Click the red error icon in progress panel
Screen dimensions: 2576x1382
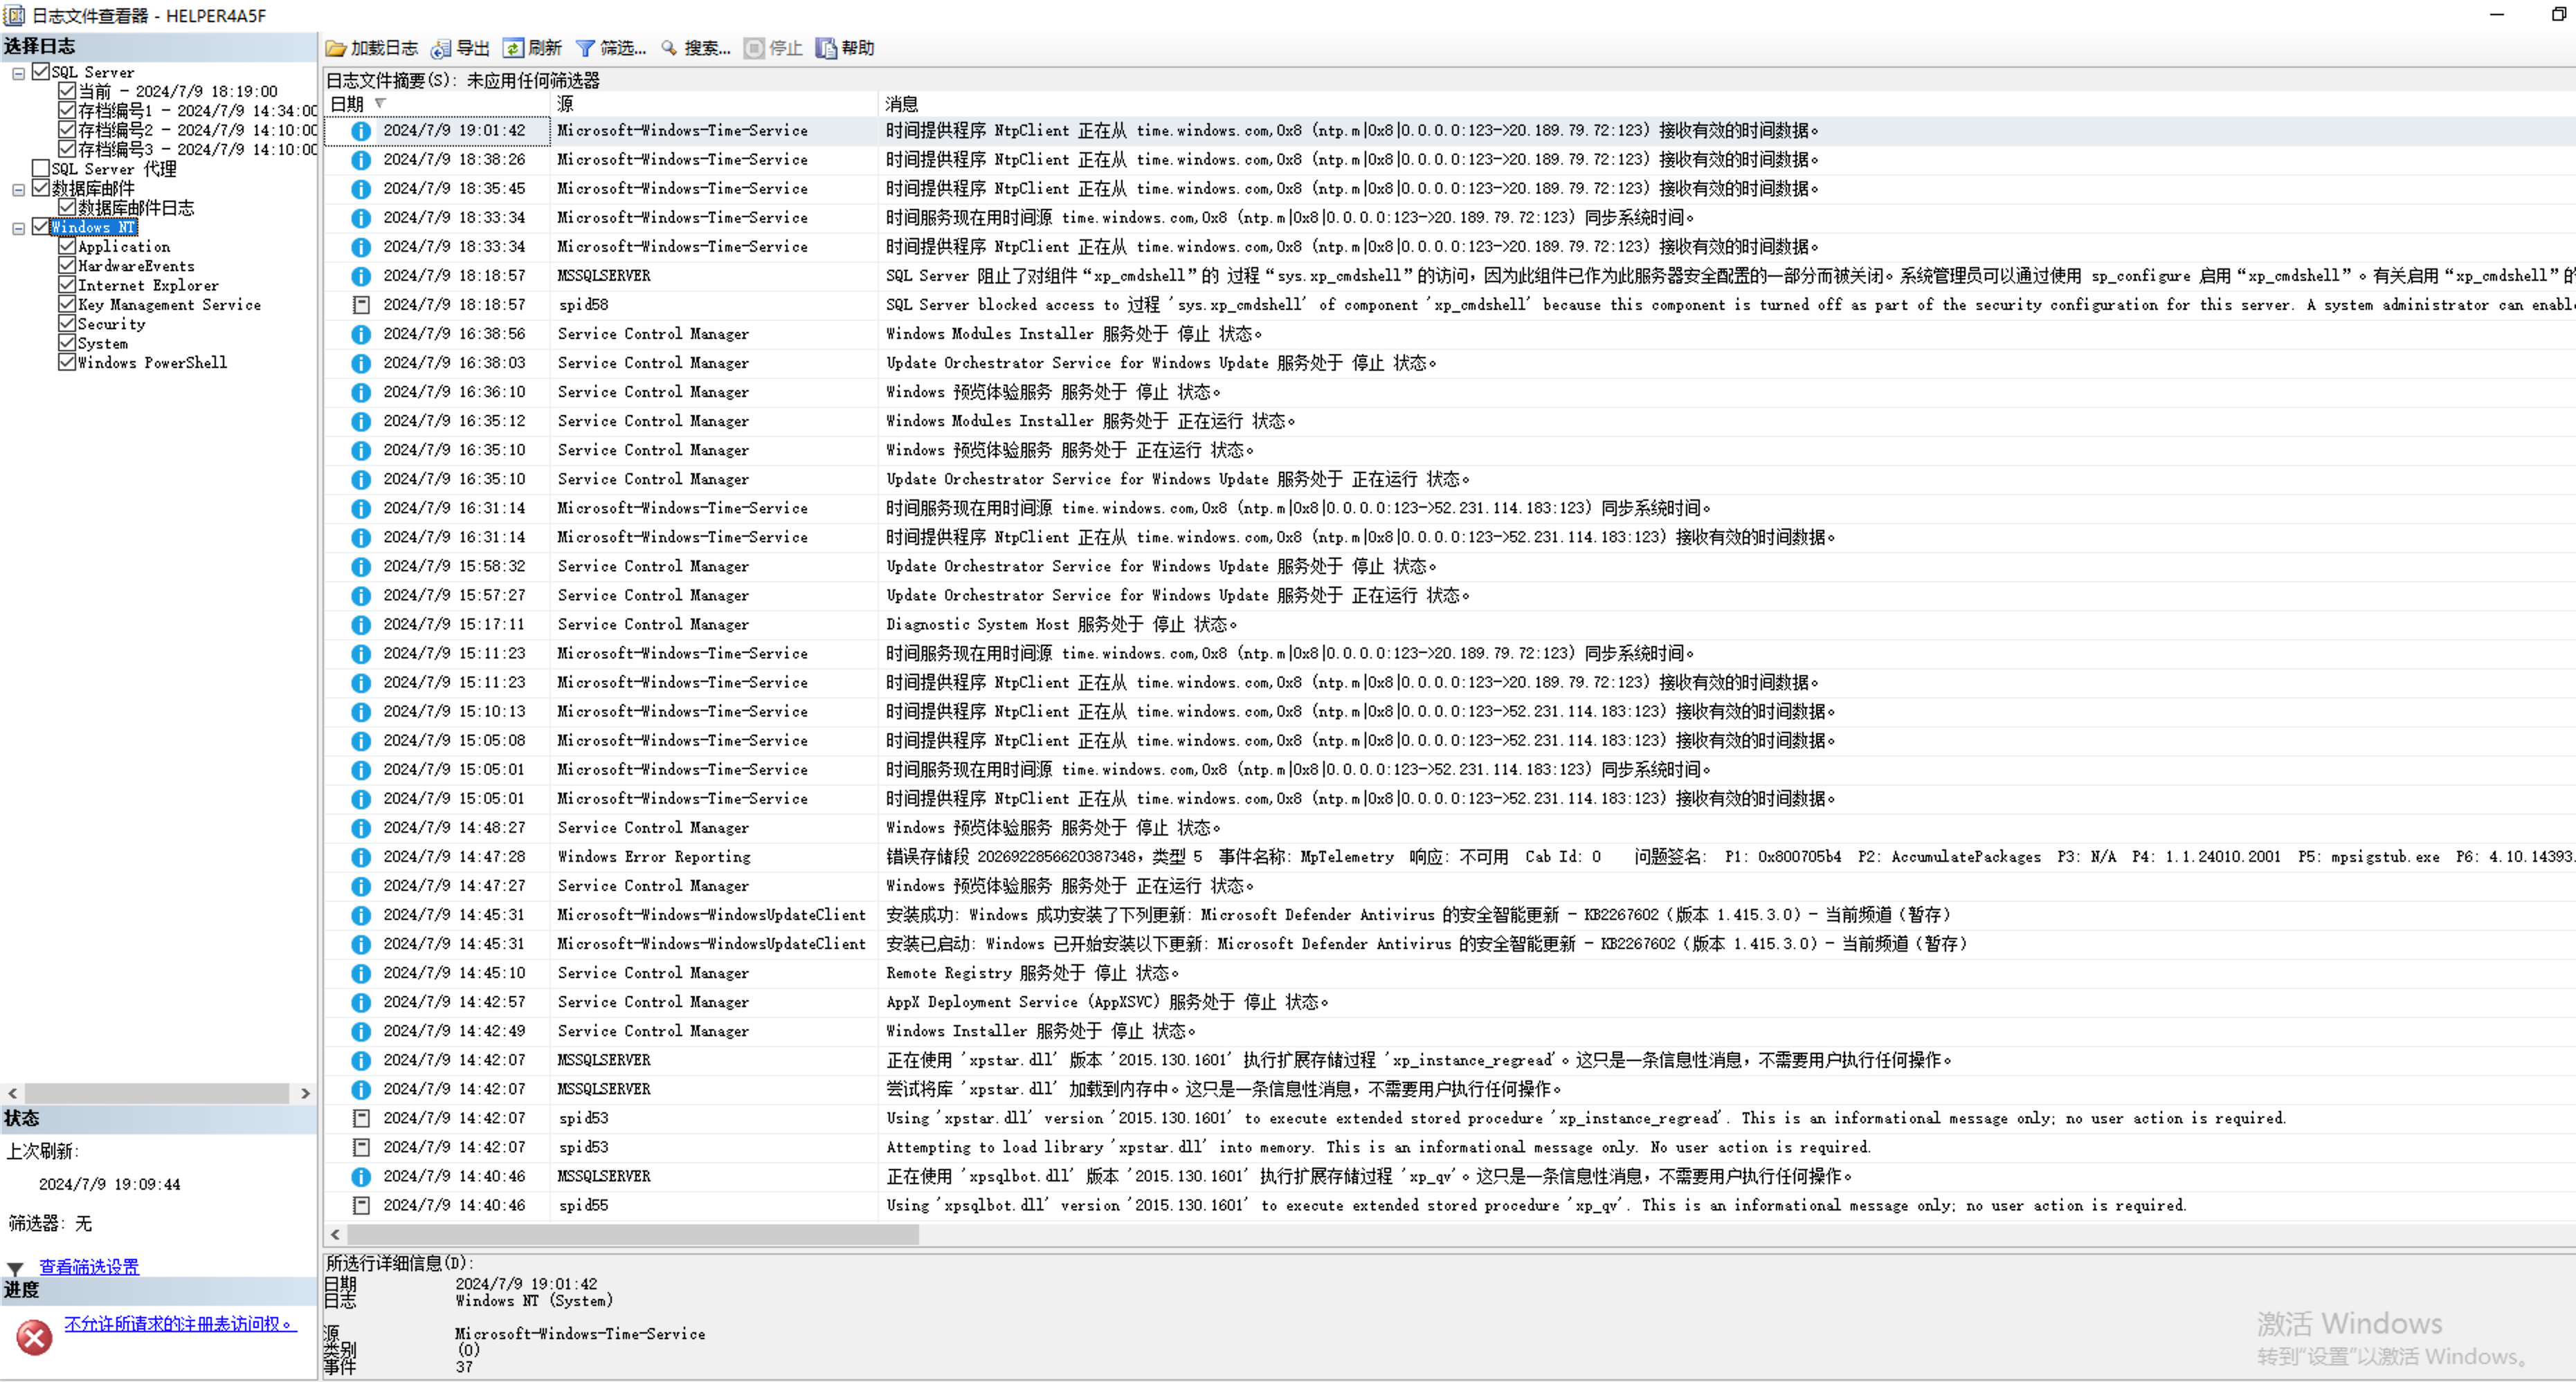click(34, 1336)
